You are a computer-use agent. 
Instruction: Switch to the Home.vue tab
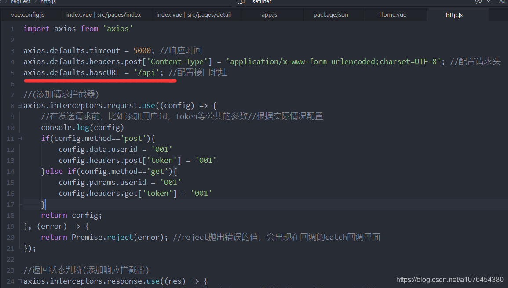click(x=392, y=14)
